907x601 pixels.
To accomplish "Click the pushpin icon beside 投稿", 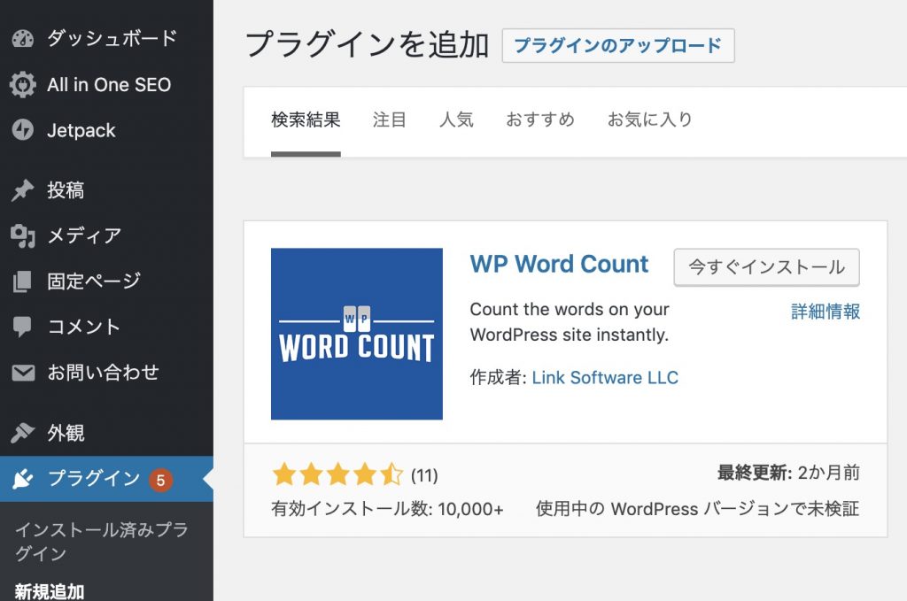I will 22,190.
